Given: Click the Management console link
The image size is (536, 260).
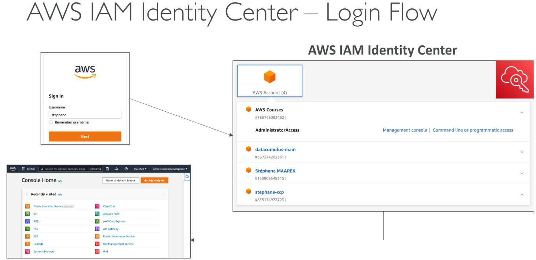Looking at the screenshot, I should (405, 130).
